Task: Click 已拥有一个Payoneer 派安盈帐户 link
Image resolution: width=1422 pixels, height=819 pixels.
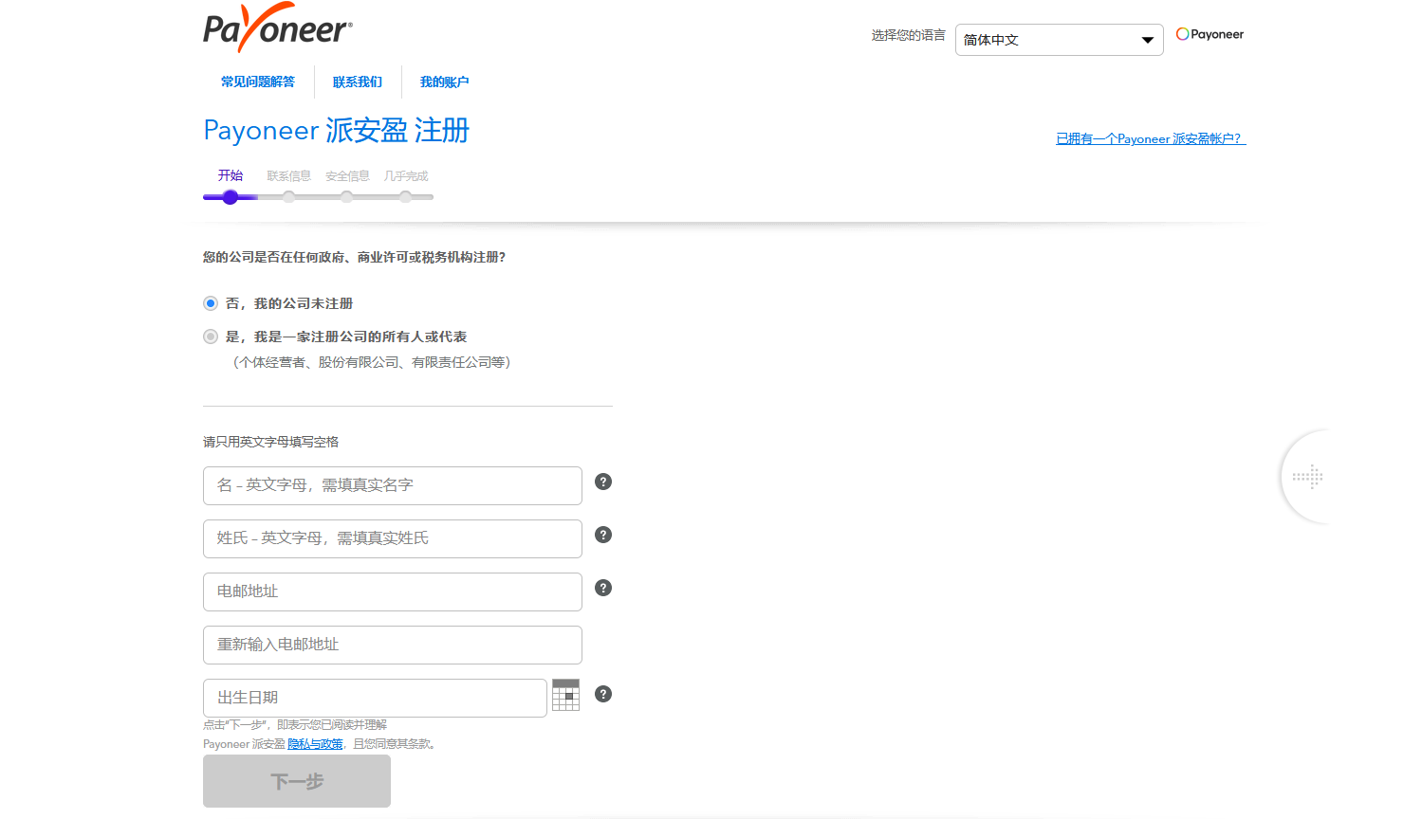Action: (1151, 138)
